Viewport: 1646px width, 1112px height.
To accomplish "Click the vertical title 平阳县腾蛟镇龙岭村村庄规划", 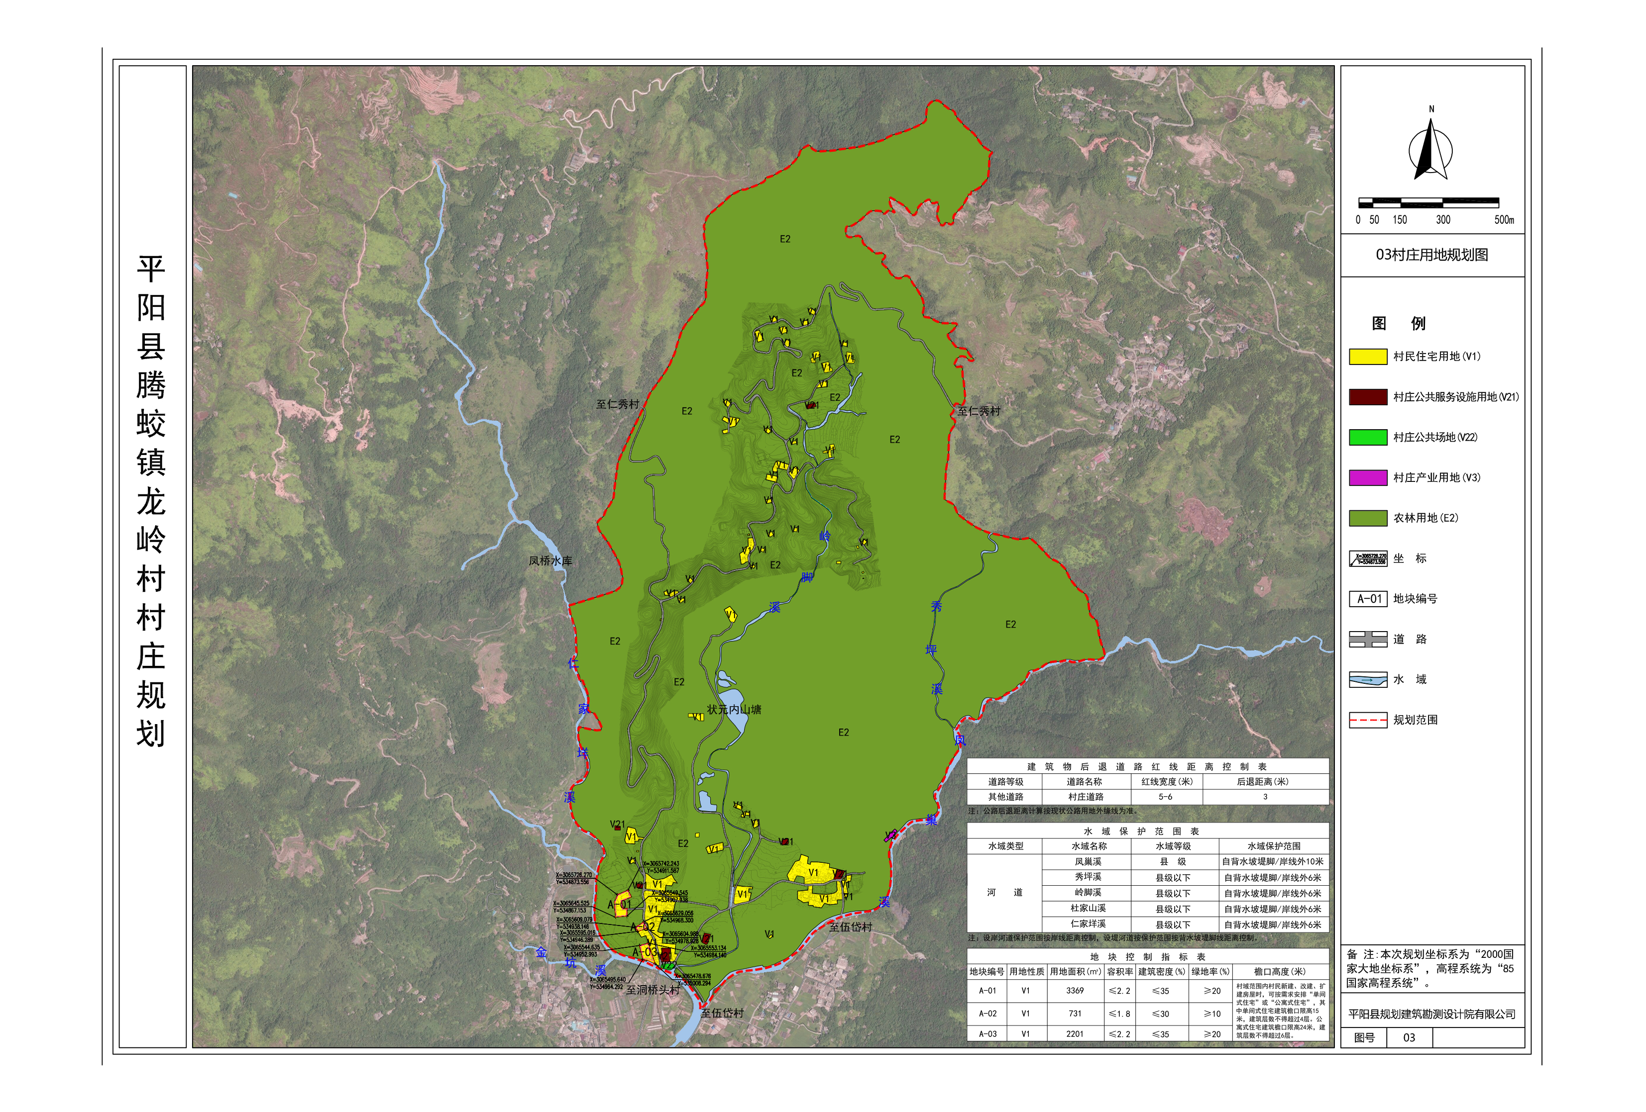I will point(151,501).
